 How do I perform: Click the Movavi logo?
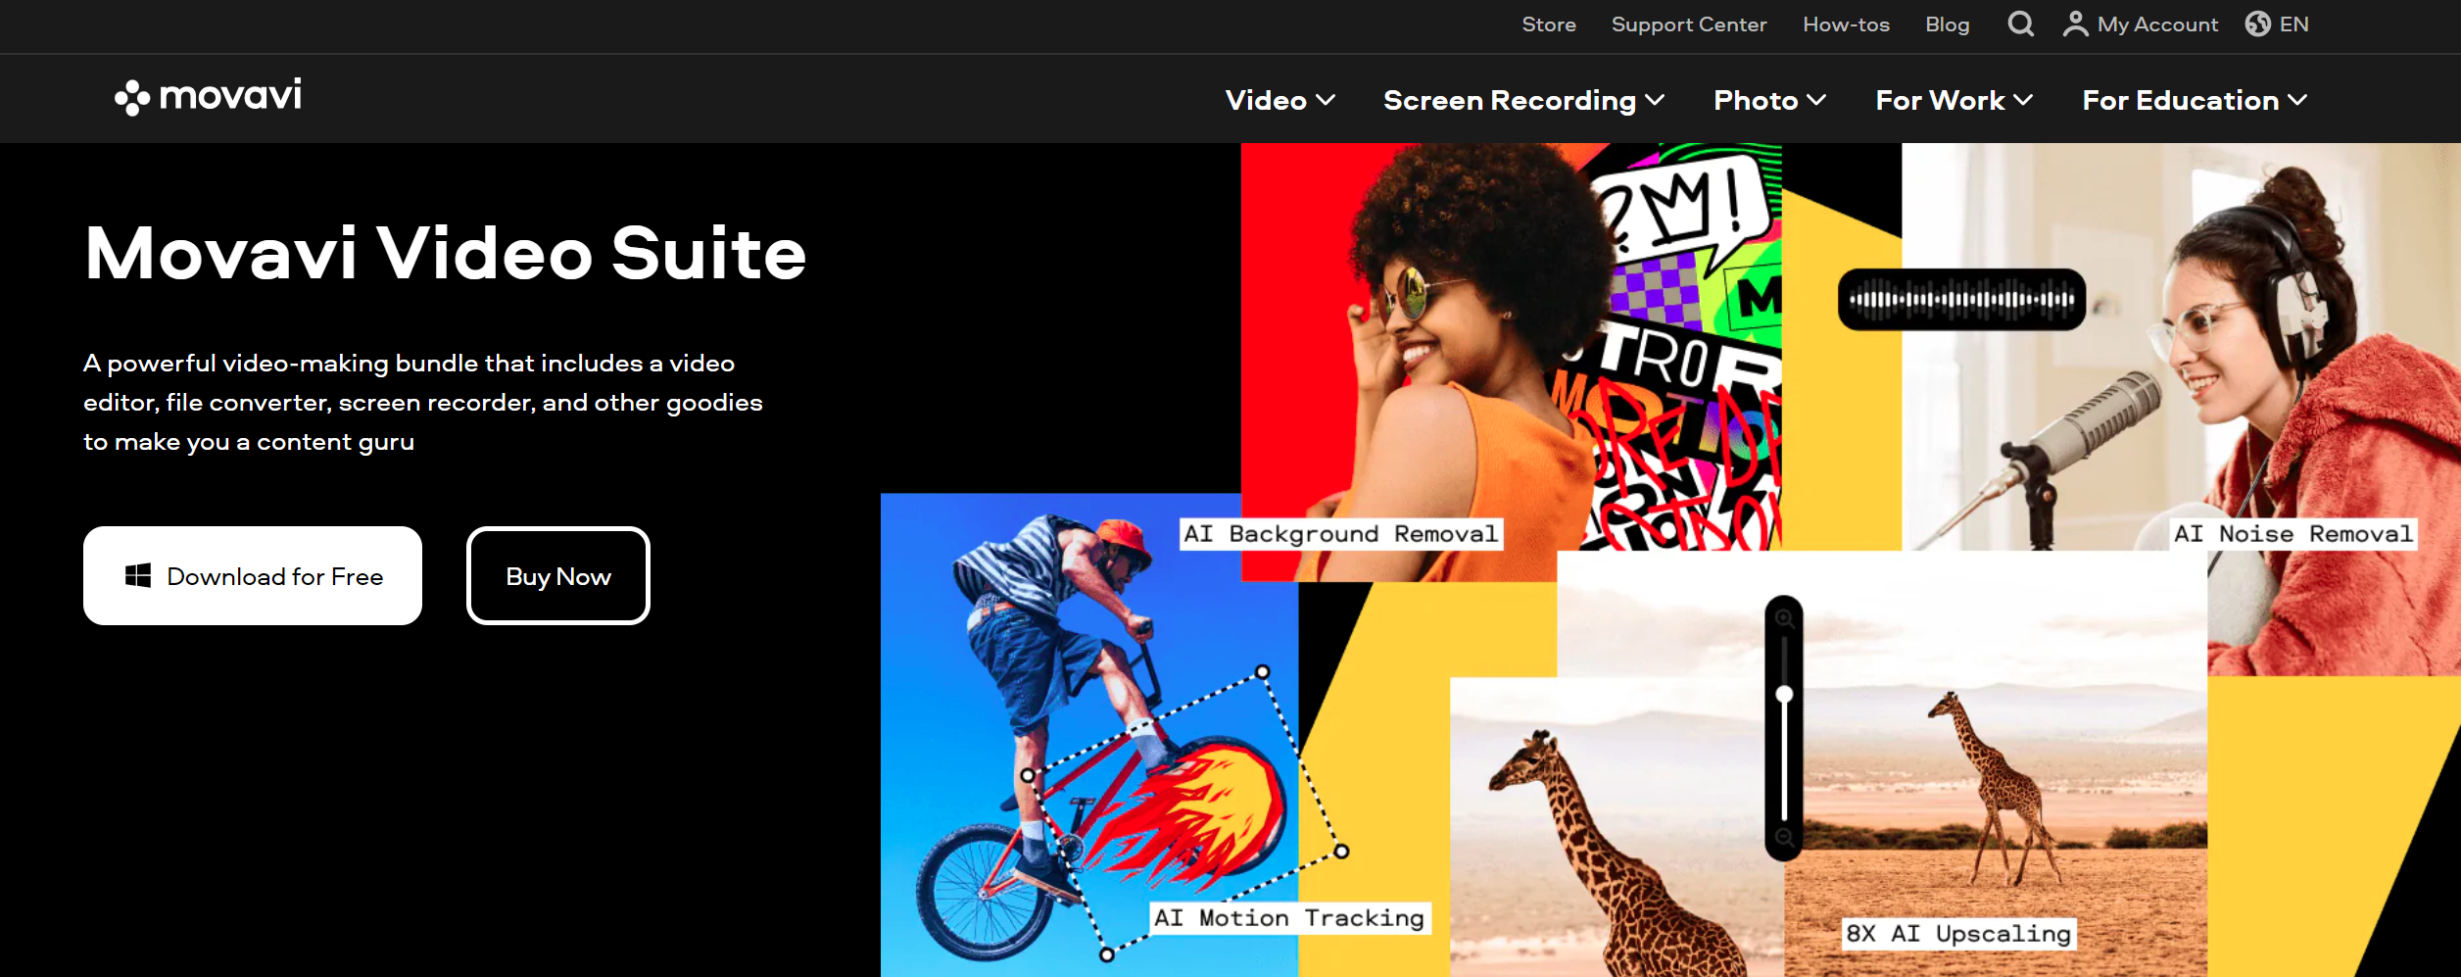208,96
